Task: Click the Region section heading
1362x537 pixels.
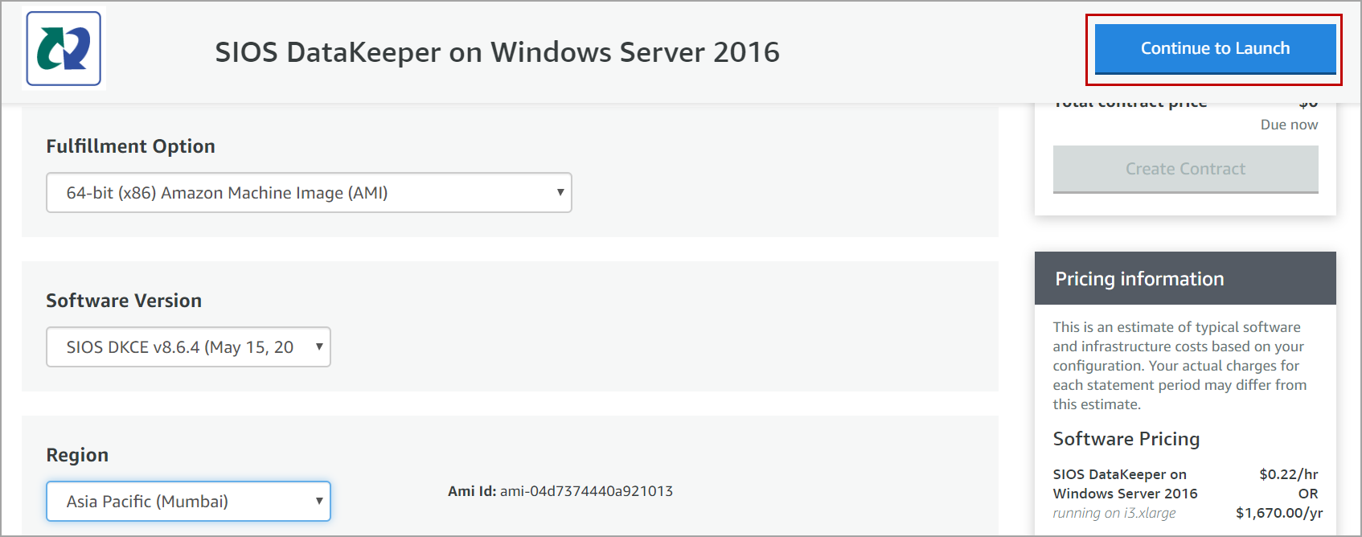Action: pyautogui.click(x=77, y=455)
